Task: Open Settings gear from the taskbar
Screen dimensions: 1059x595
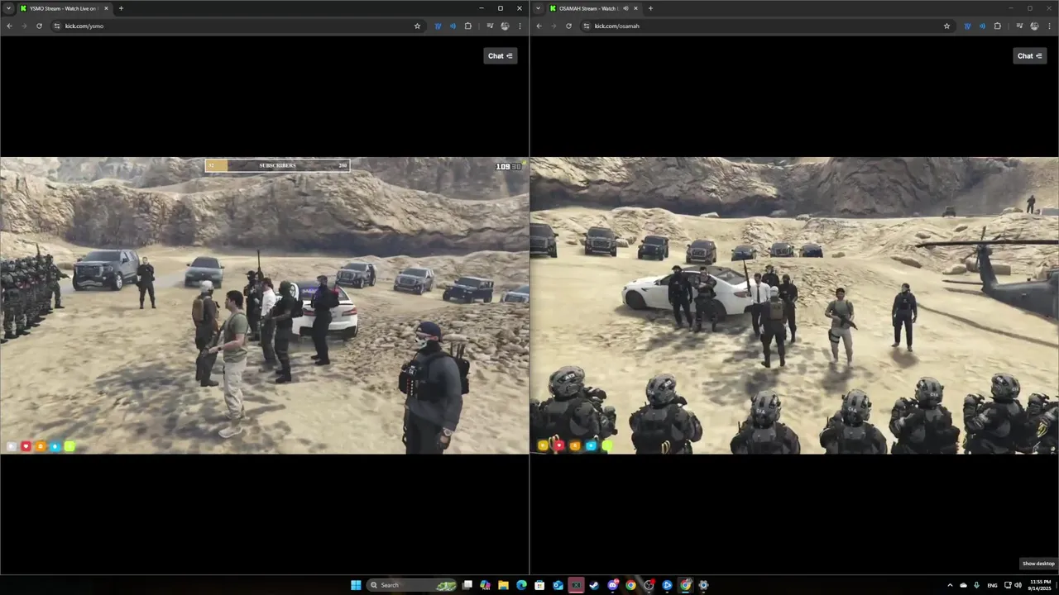Action: pos(703,585)
